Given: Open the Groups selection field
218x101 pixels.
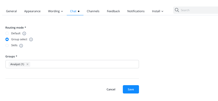Looking at the screenshot, I should (72, 64).
